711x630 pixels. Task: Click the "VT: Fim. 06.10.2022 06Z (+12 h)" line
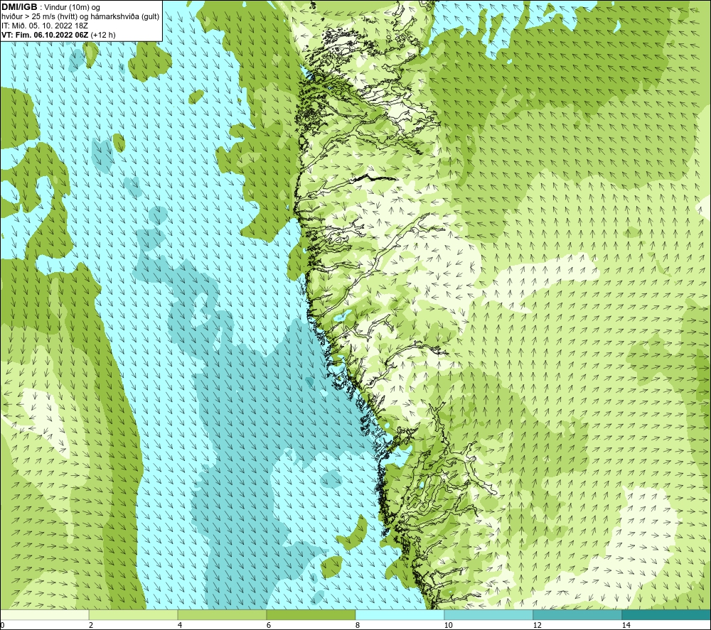click(58, 35)
